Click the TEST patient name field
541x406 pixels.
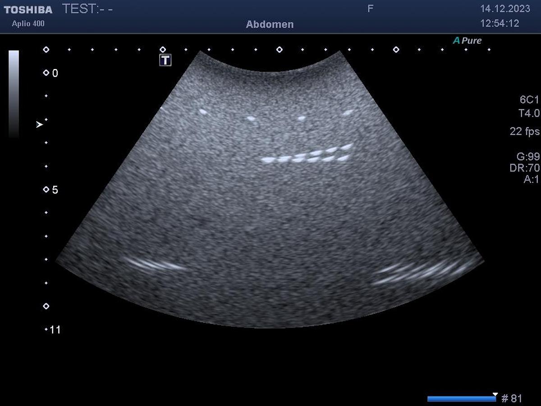coord(87,9)
